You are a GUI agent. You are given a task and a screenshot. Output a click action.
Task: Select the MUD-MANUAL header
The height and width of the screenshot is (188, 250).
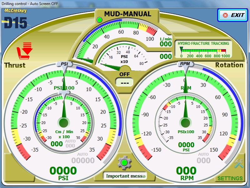127,14
